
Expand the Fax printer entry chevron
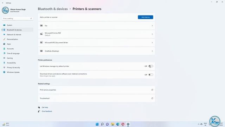point(152,26)
